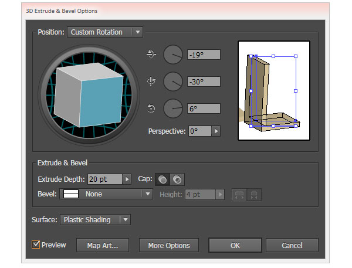
Task: Click the "Extrude & Bevel" section label
Action: pyautogui.click(x=62, y=162)
